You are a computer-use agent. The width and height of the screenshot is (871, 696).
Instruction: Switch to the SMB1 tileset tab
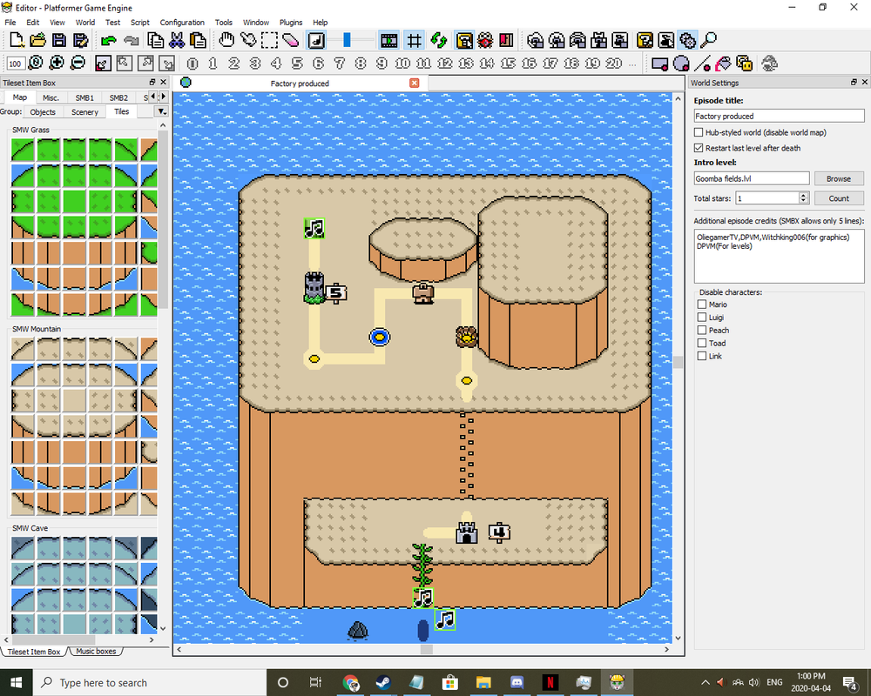pos(84,97)
